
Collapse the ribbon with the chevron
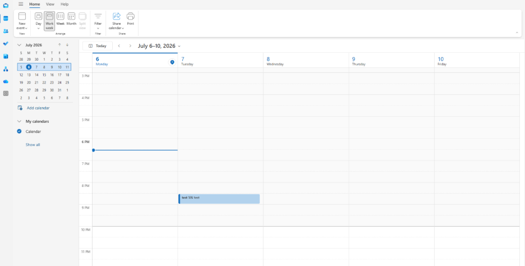pyautogui.click(x=517, y=33)
